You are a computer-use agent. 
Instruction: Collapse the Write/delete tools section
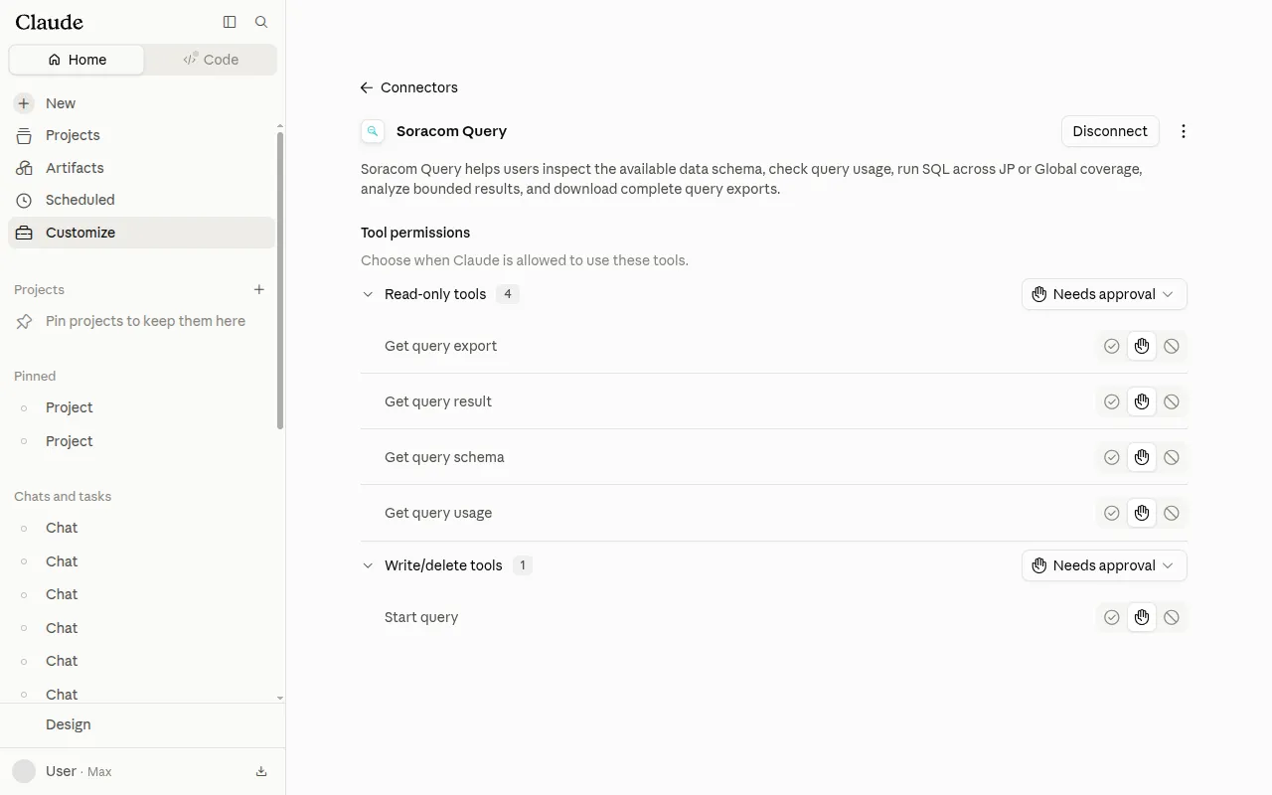[368, 565]
